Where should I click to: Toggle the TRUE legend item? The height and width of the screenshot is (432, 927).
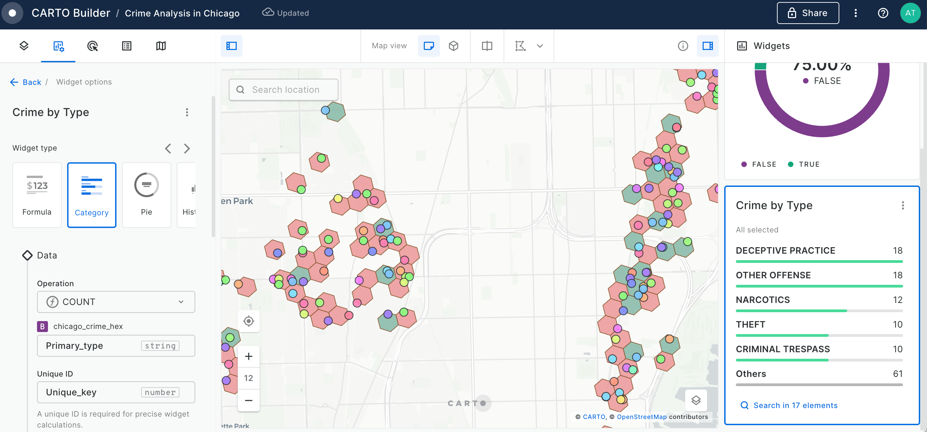(804, 164)
